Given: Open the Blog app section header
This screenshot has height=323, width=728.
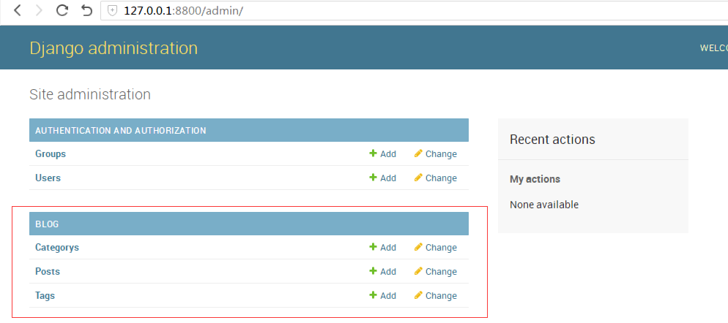Looking at the screenshot, I should 47,224.
